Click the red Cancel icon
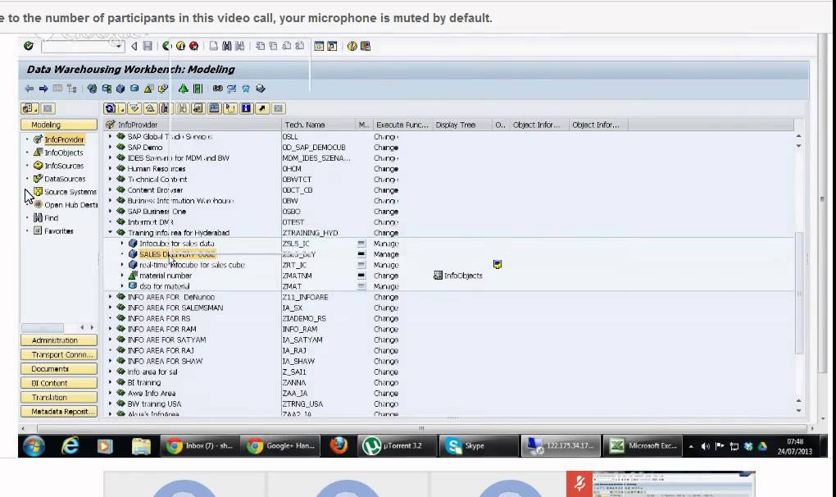 click(x=194, y=47)
